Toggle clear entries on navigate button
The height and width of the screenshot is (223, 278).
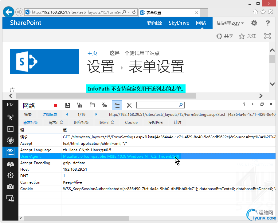click(x=117, y=105)
